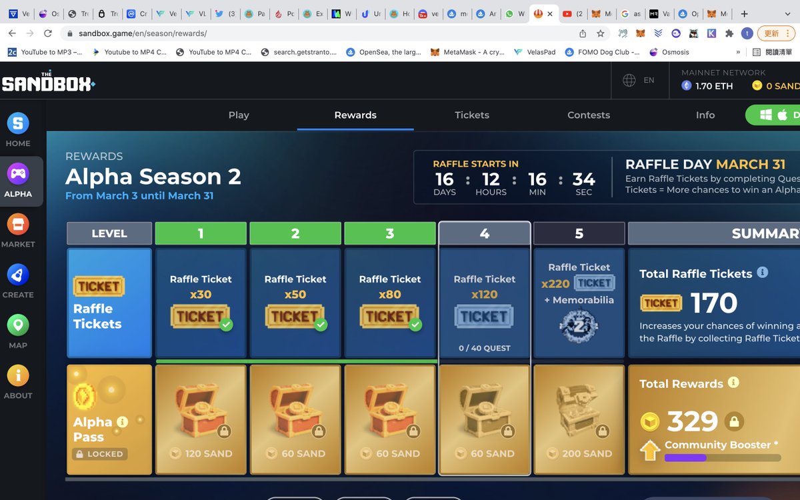Click info icon beside Total Raffle Tickets

[763, 273]
